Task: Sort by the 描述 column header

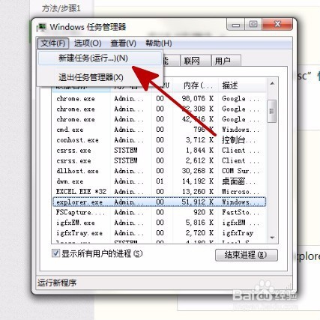Action: pos(242,85)
